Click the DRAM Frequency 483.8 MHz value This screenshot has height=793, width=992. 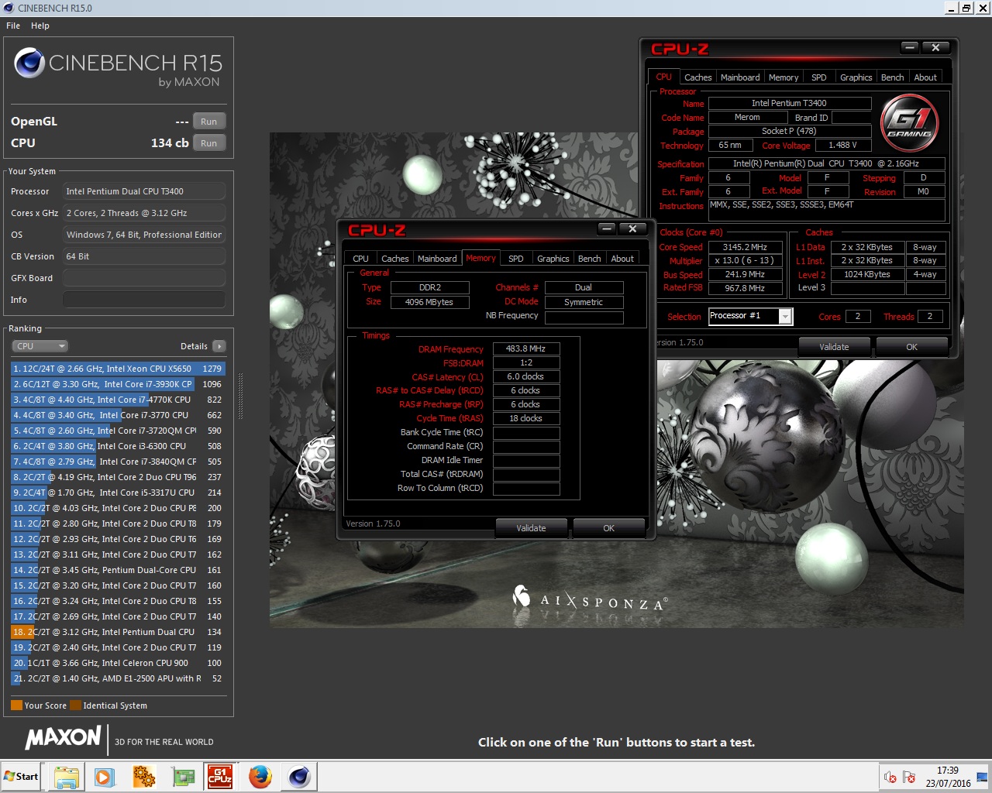[526, 348]
